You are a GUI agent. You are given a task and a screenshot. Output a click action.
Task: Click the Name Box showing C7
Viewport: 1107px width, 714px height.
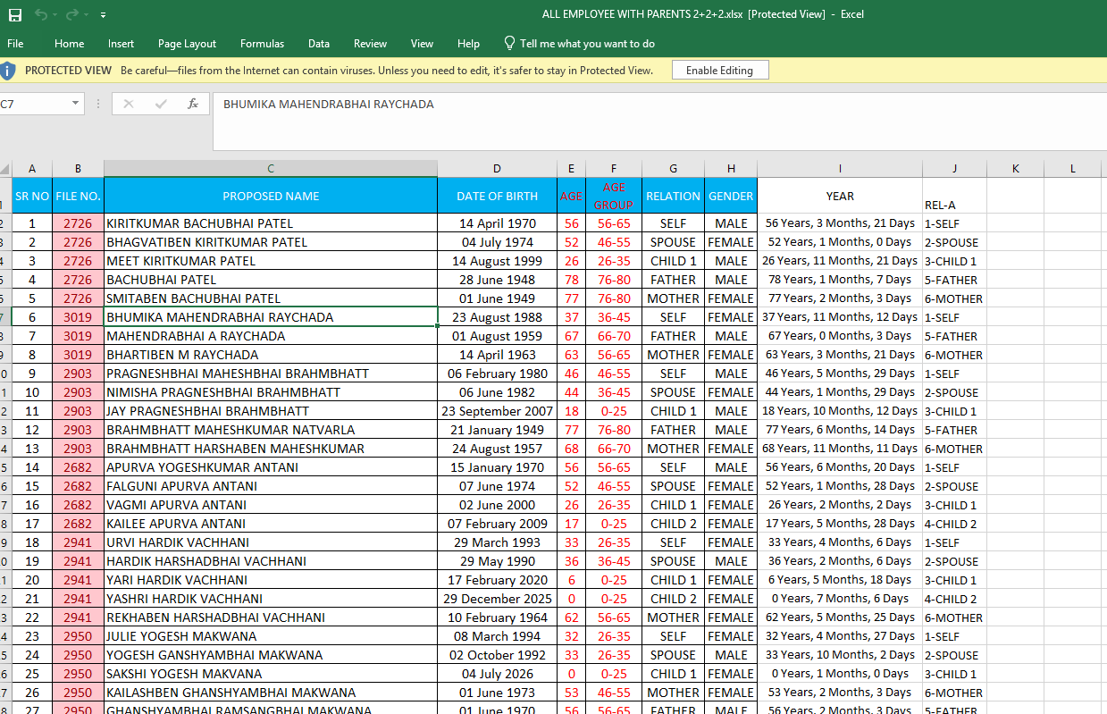tap(33, 105)
